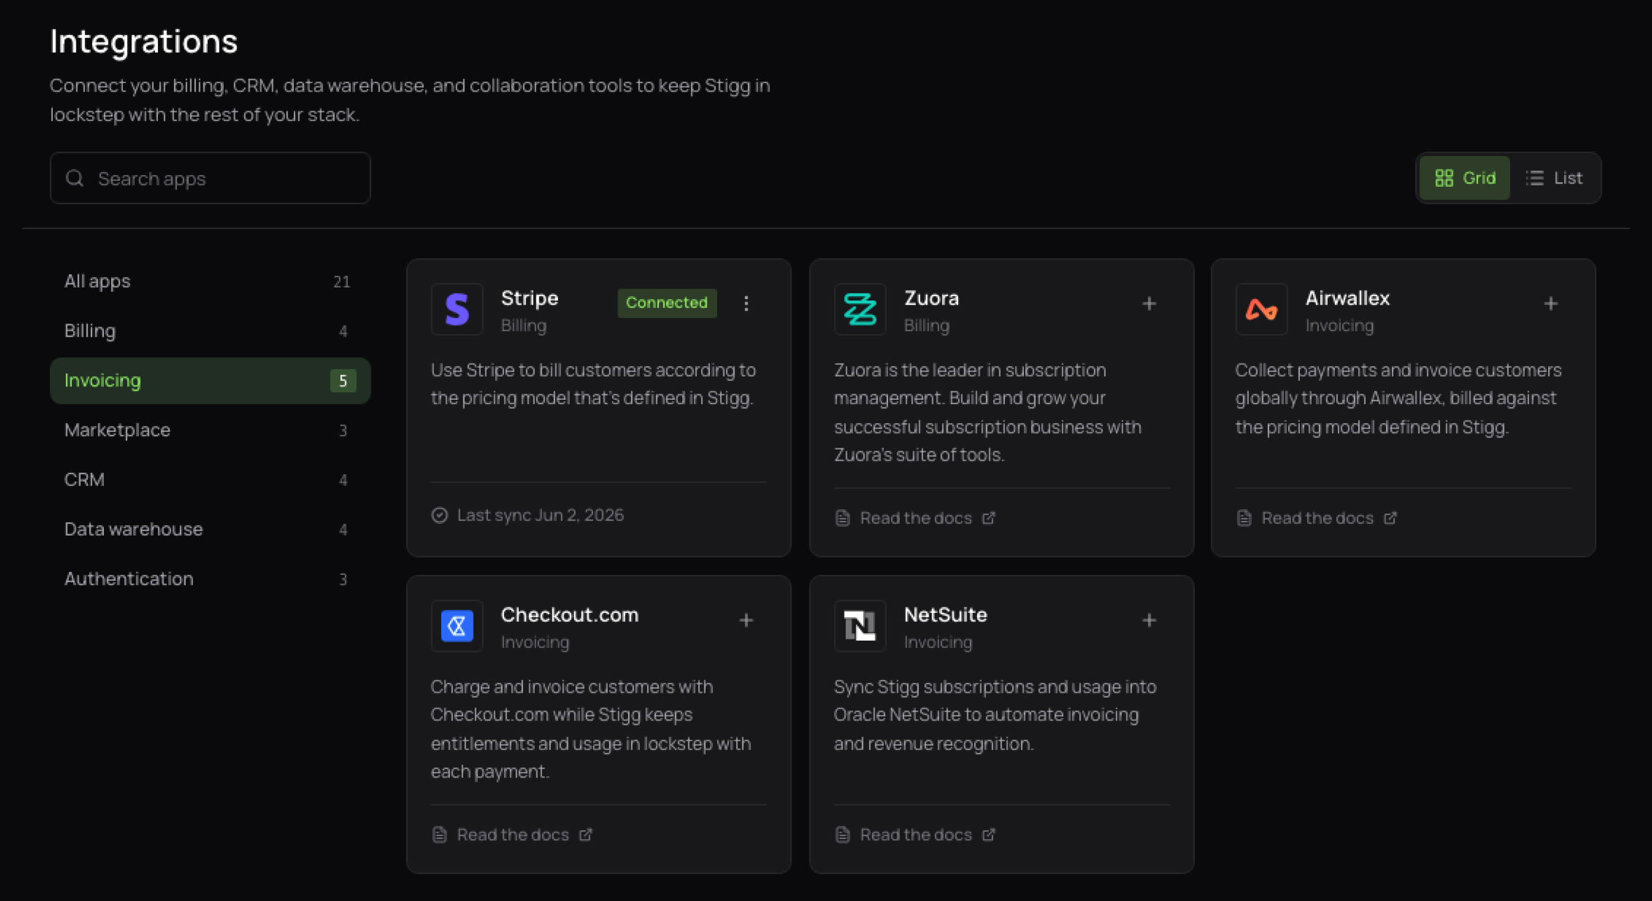Image resolution: width=1652 pixels, height=901 pixels.
Task: Click the external link icon on Zuora card
Action: (x=989, y=518)
